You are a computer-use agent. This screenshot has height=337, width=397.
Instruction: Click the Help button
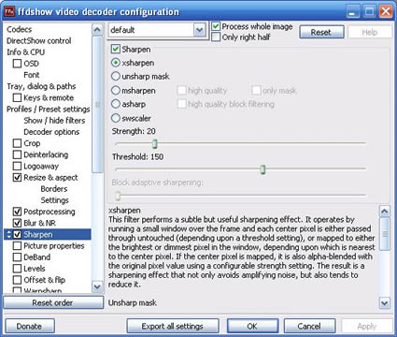370,32
